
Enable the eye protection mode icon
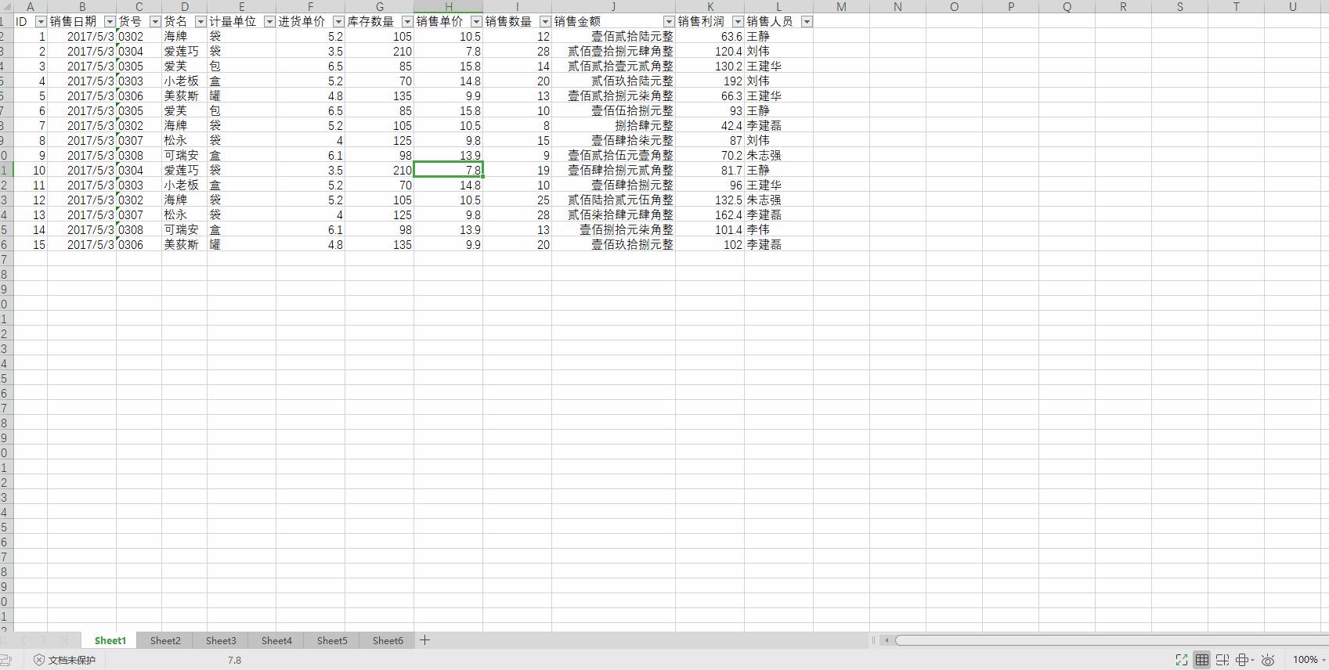tap(1268, 660)
